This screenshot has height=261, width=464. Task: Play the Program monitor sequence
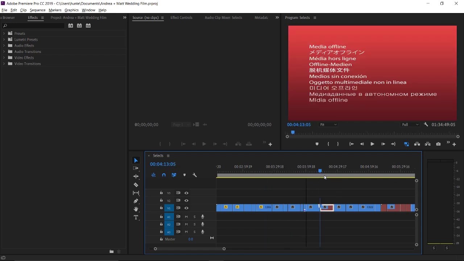[372, 144]
